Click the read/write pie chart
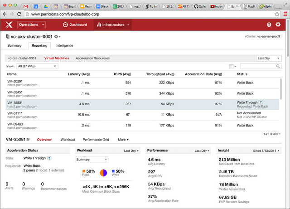This screenshot has height=209, width=290. 103,173
